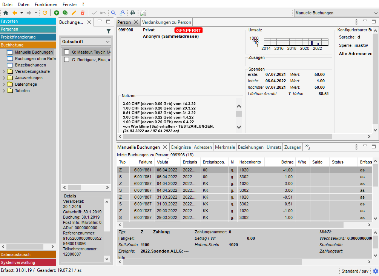This screenshot has width=379, height=276.
Task: Switch to Verdankungen zu Person tab
Action: [167, 22]
